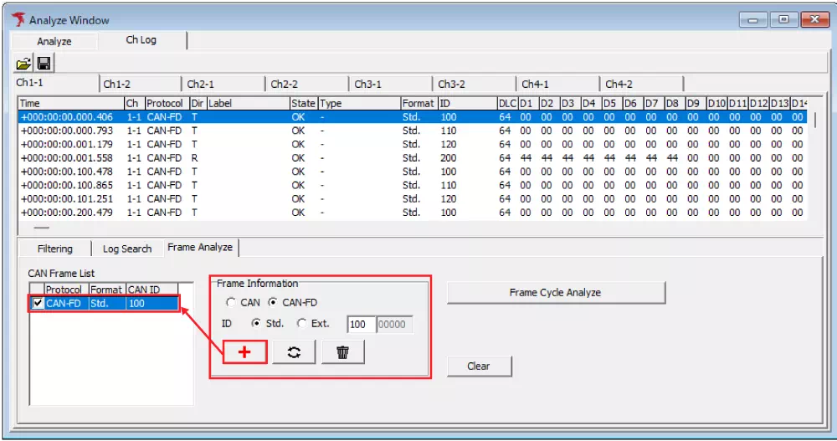Click ID value 200 in log table
Viewport: 837px width, 441px height.
coord(449,158)
